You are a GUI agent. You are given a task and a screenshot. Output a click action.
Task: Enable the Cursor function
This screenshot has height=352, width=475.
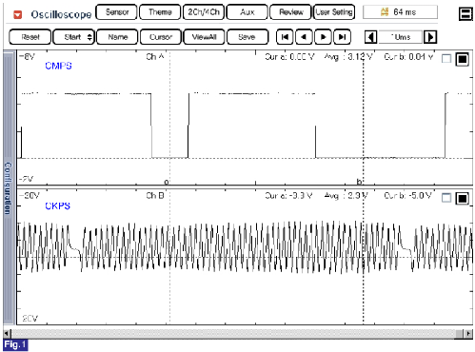161,37
